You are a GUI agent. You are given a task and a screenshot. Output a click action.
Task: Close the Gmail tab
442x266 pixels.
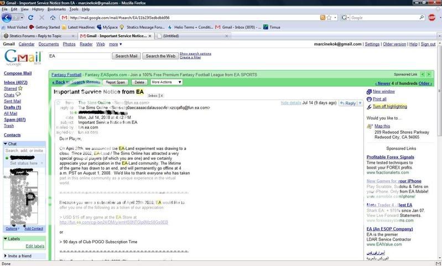150,36
